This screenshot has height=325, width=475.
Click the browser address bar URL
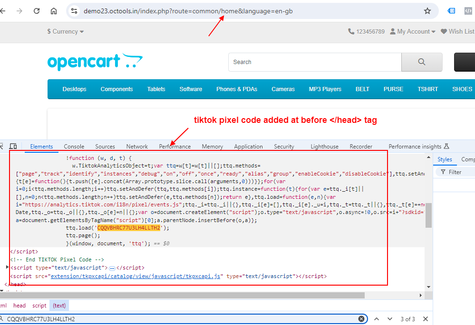188,11
